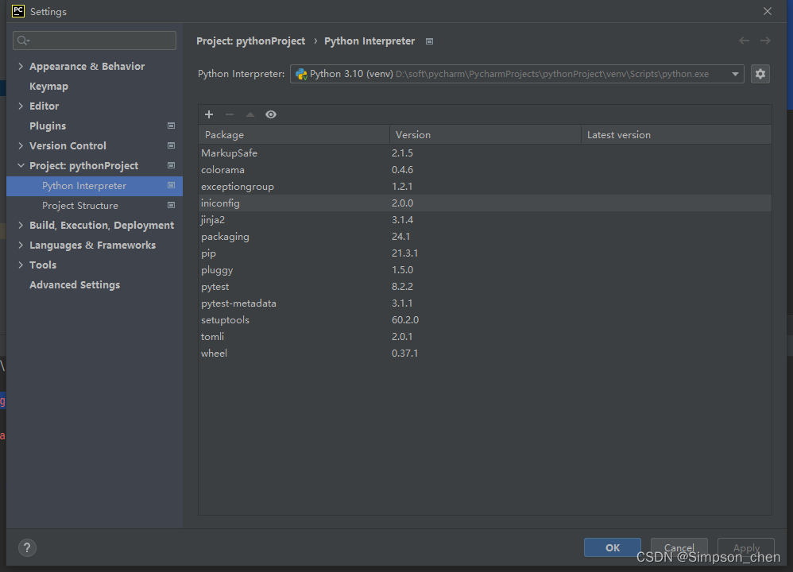
Task: Click Project: pythonProject breadcrumb
Action: [x=250, y=41]
